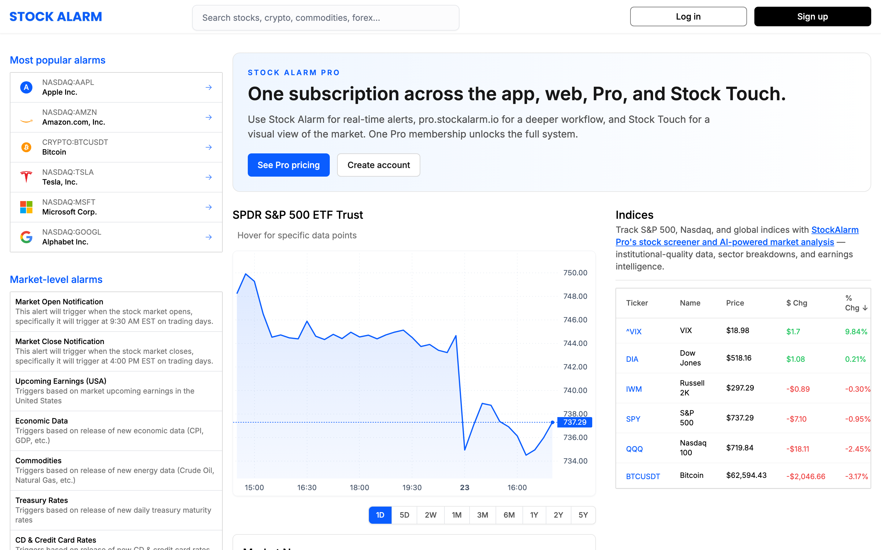Open the ^VIX ticker link

(x=634, y=332)
